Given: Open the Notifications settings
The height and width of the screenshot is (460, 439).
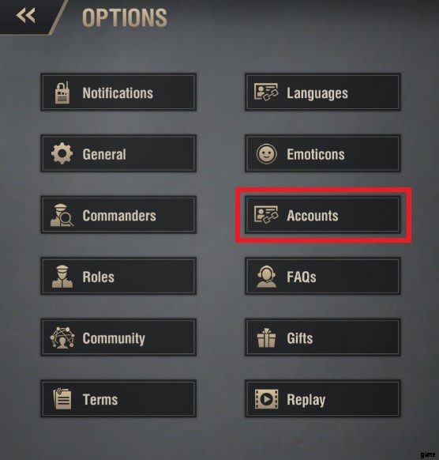Looking at the screenshot, I should pos(118,92).
